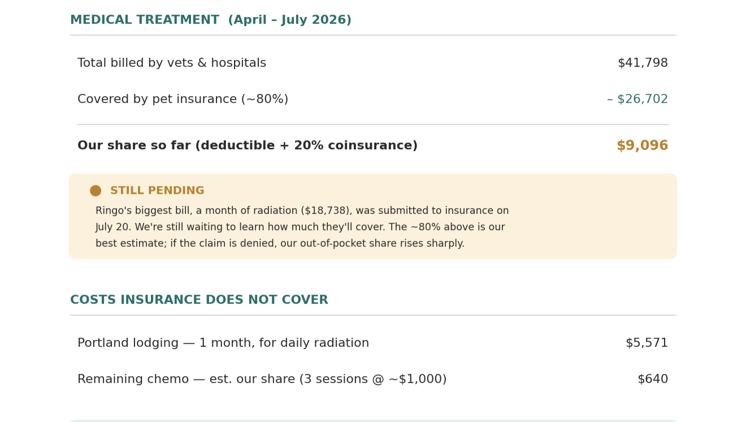
Task: Select the $9,096 out-of-pocket total
Action: tap(642, 146)
